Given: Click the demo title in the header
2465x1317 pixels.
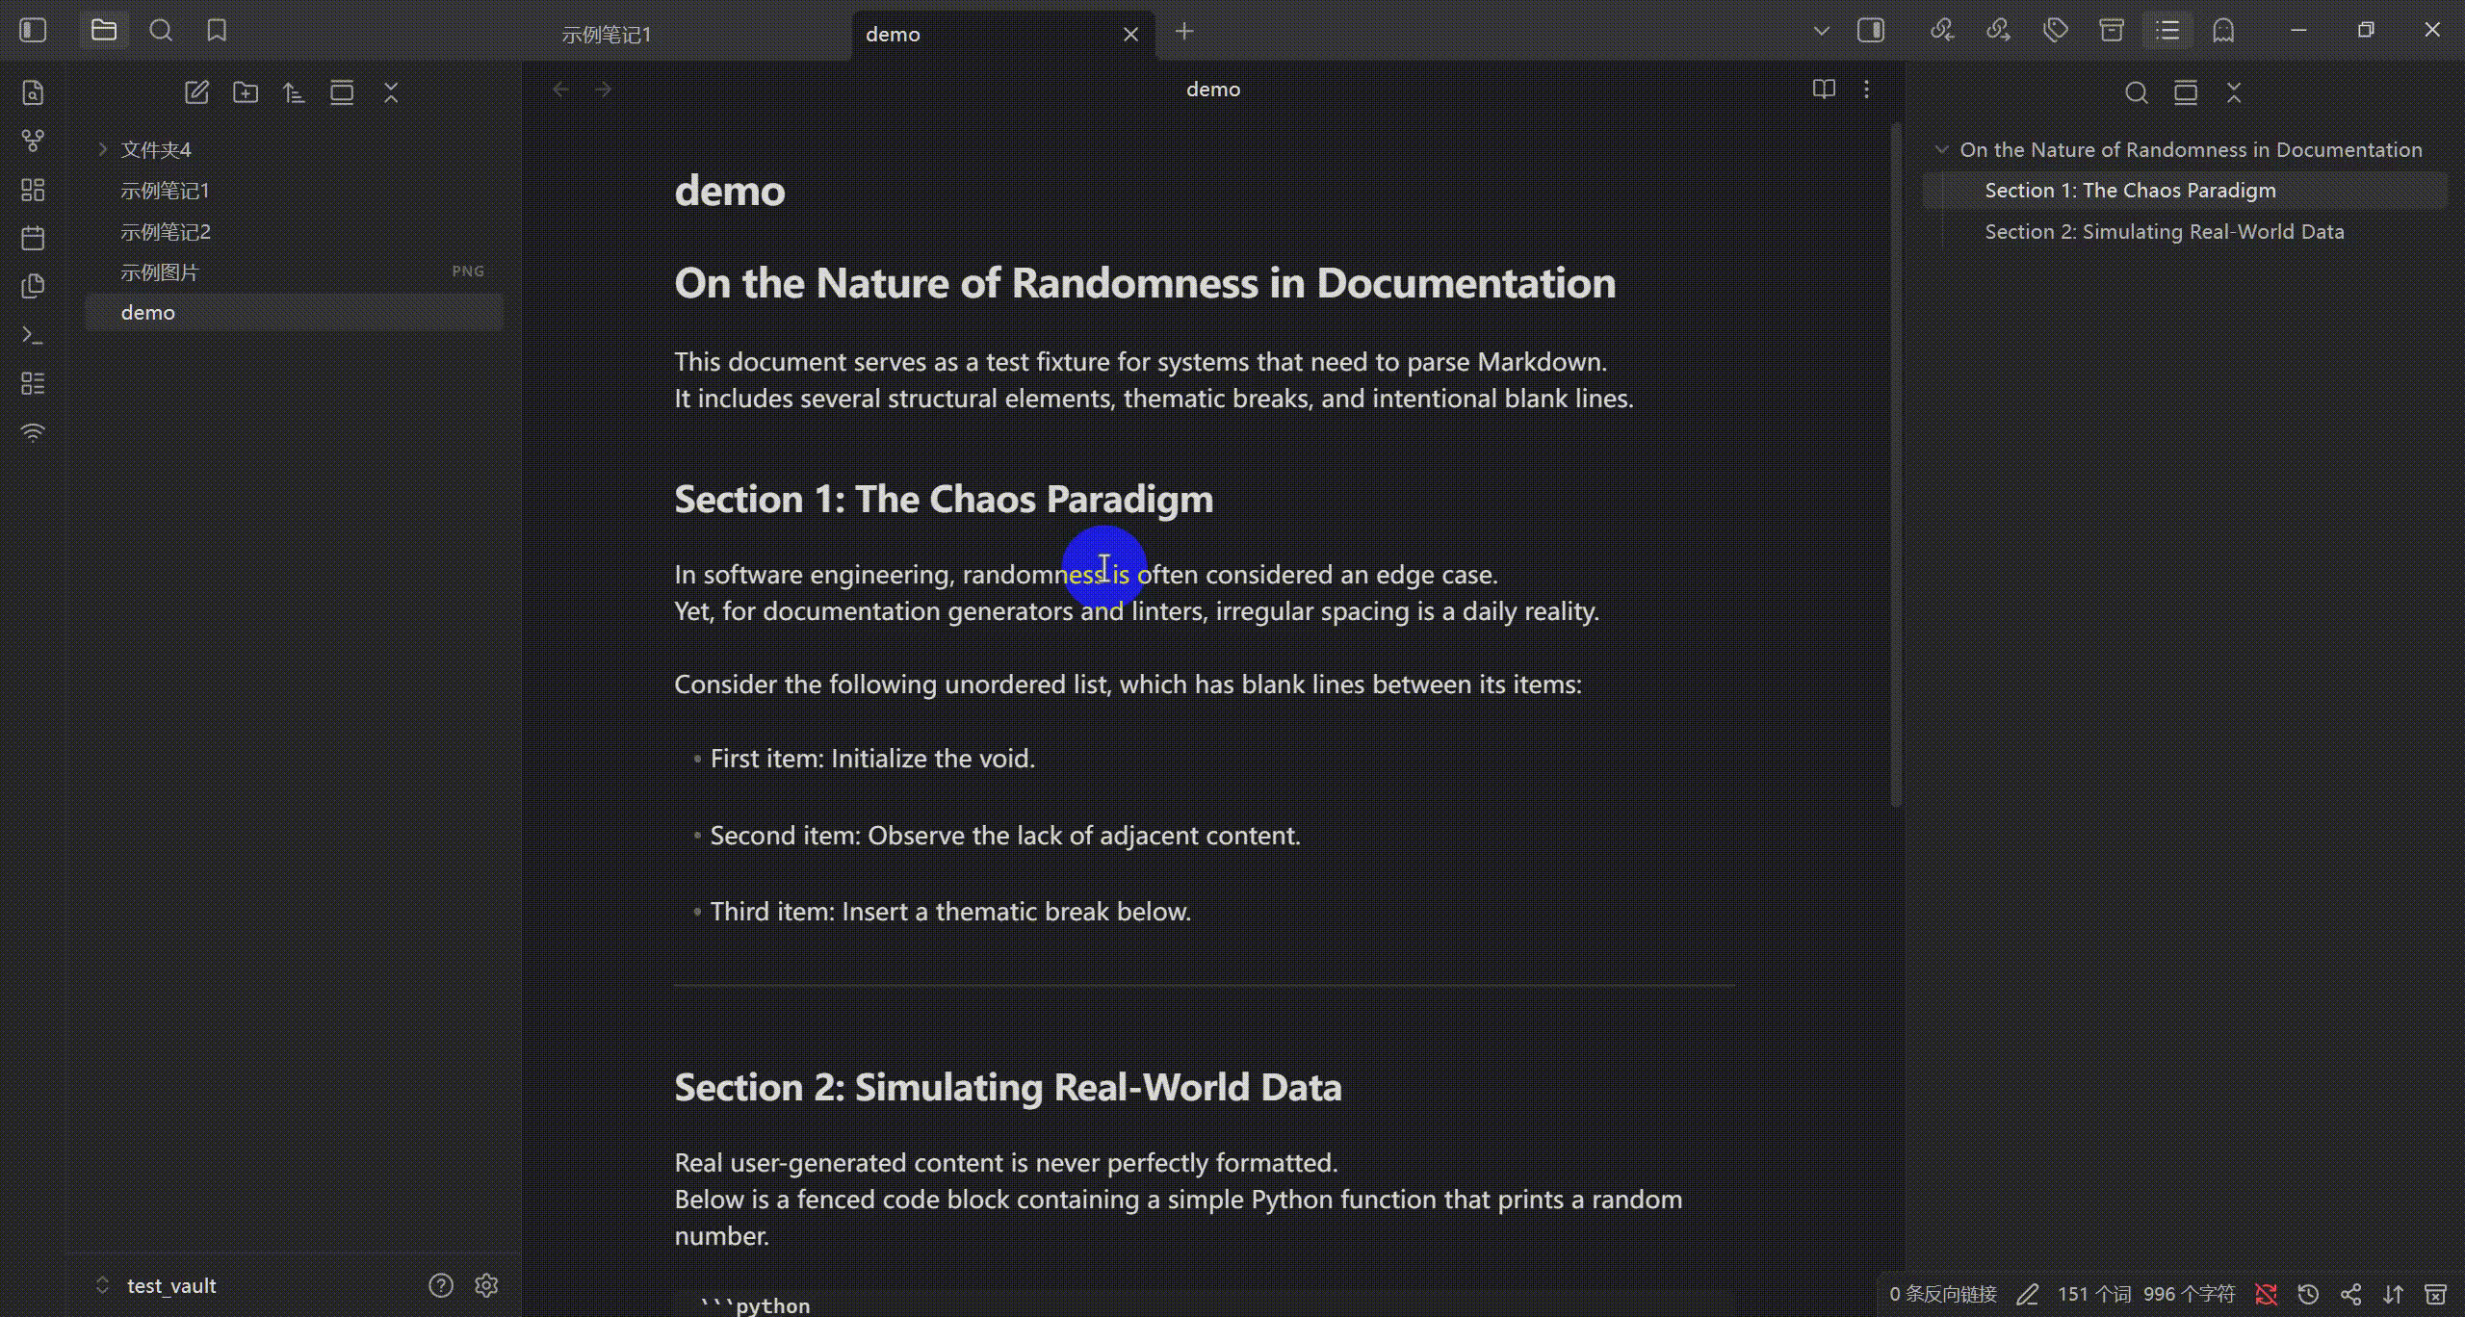Looking at the screenshot, I should point(1213,90).
